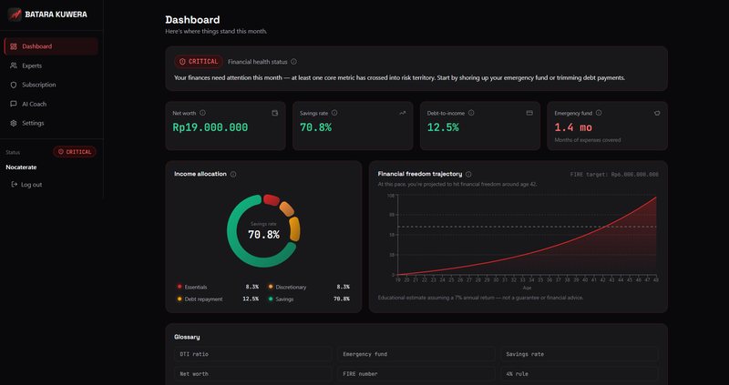
Task: Click the Batara Kuwera logo icon
Action: (x=15, y=15)
